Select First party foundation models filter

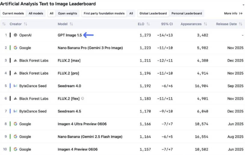point(104,14)
